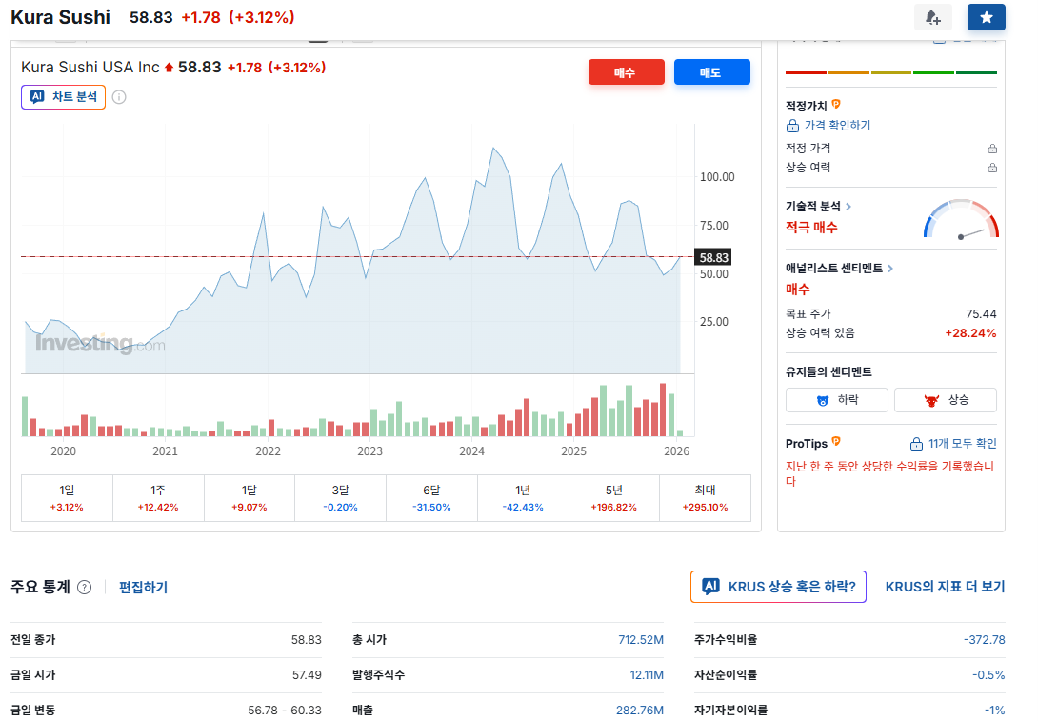Viewport: 1038px width, 721px height.
Task: Click the lock icon on 상승 여력 row
Action: point(992,168)
